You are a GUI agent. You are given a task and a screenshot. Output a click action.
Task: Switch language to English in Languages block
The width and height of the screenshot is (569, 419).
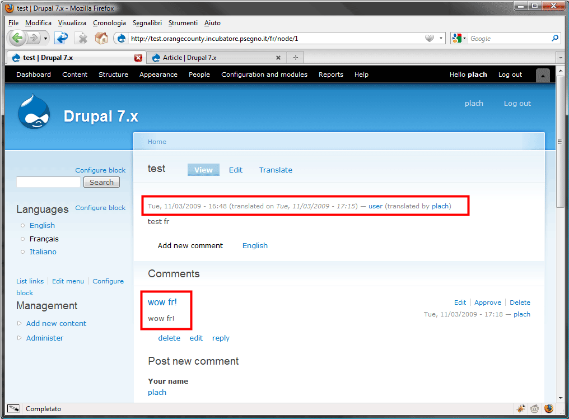tap(42, 226)
